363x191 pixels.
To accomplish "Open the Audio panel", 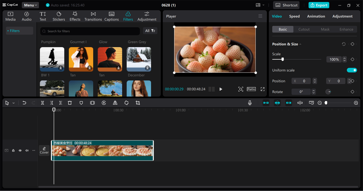I will (27, 16).
